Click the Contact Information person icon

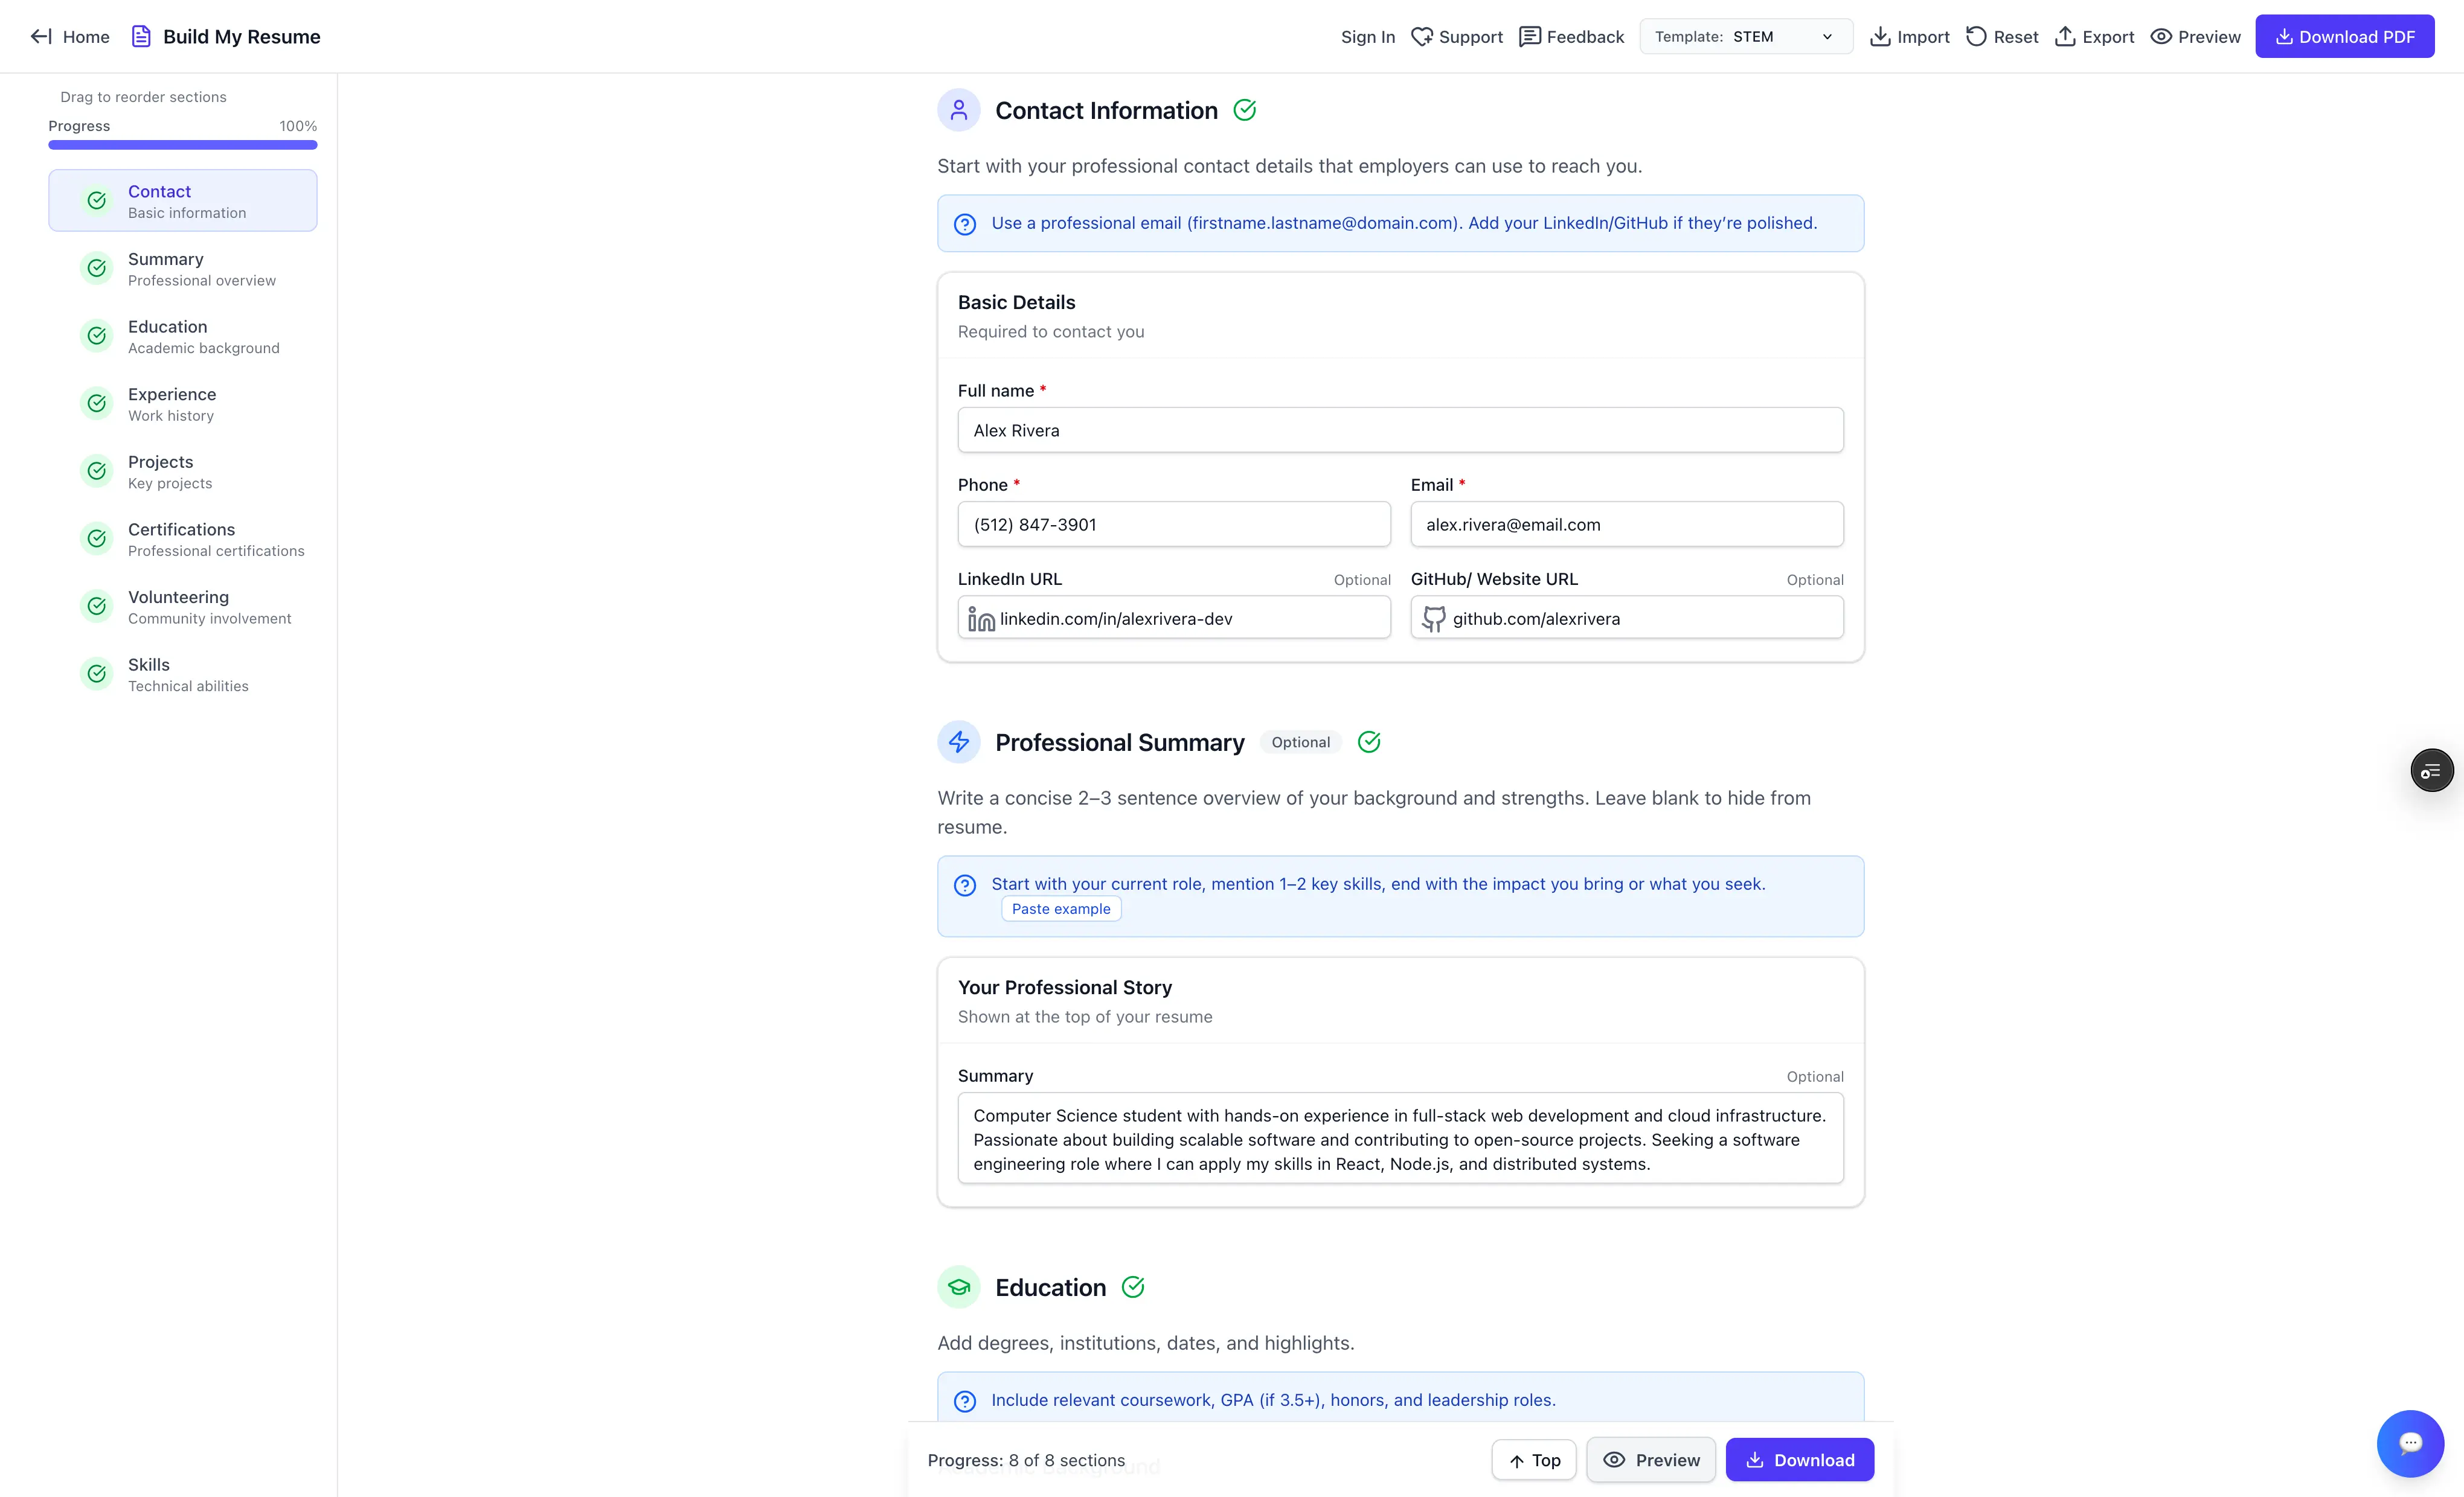point(958,110)
